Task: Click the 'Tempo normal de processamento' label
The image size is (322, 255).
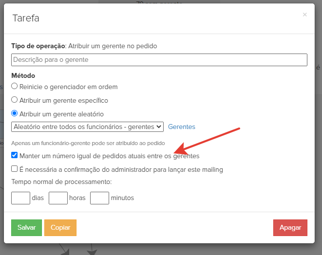Action: pos(61,182)
